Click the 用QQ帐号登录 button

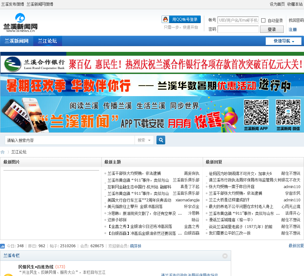181,19
